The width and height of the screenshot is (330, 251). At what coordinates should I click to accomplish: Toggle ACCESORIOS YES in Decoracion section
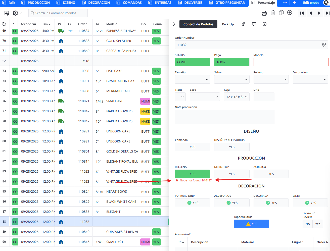[231, 203]
